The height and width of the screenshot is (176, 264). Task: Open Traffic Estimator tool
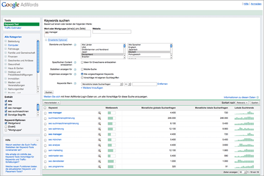(13, 28)
